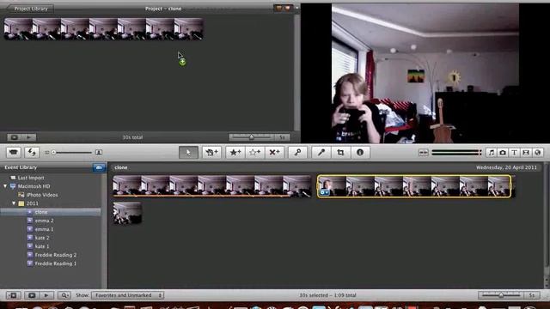Click the 'Project – clone' title

click(x=163, y=9)
